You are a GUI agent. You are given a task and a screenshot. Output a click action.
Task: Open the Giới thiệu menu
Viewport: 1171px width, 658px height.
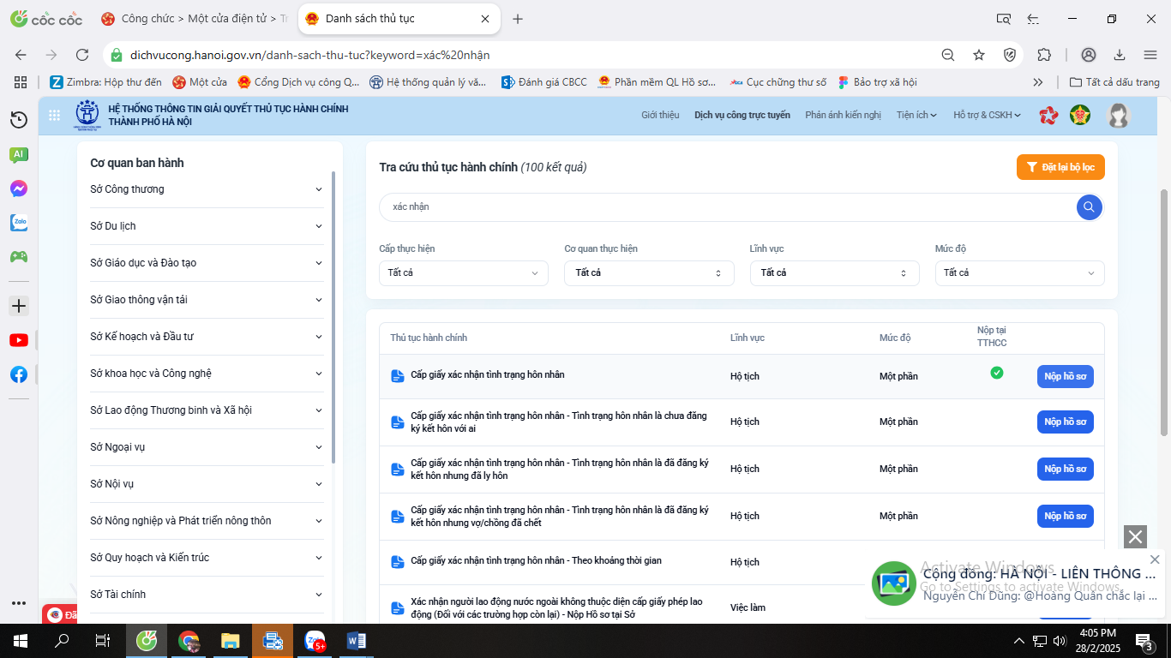(x=660, y=115)
